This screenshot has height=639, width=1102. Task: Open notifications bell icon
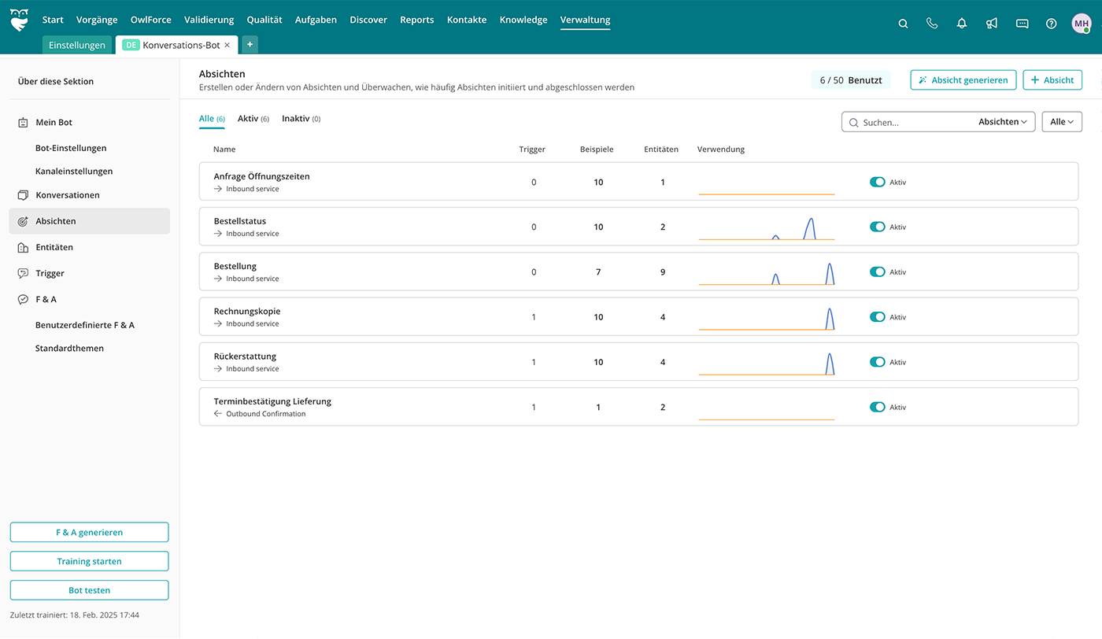point(962,24)
